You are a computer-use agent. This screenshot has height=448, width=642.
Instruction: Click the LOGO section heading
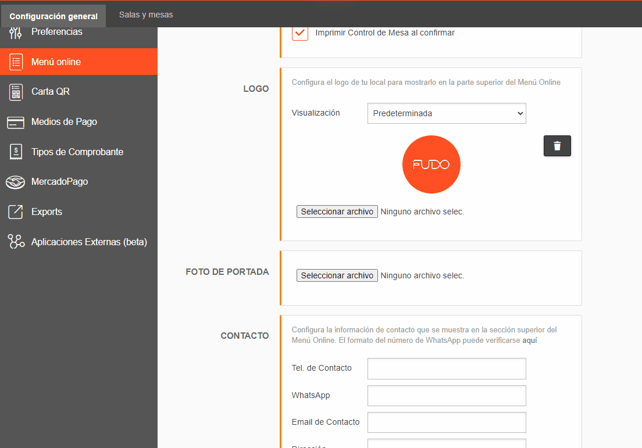click(x=256, y=89)
